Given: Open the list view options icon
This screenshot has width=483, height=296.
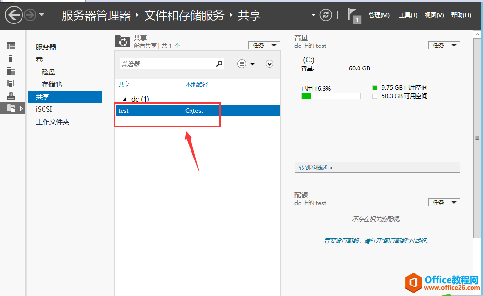Looking at the screenshot, I should click(x=242, y=64).
